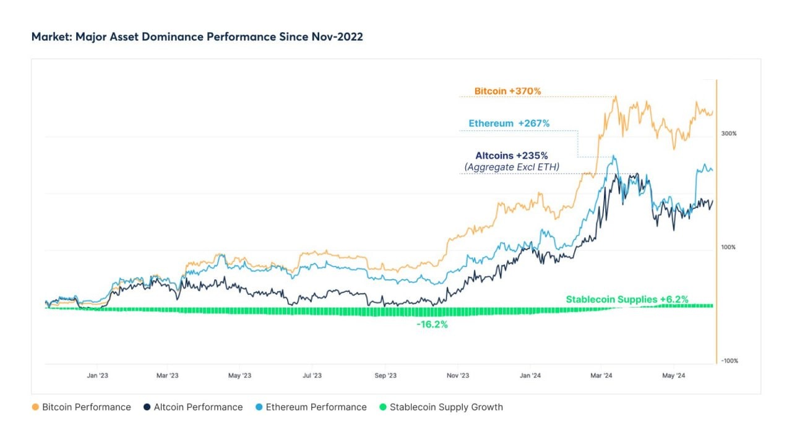The image size is (792, 445).
Task: Toggle the Bitcoin Performance legend label
Action: pos(87,407)
